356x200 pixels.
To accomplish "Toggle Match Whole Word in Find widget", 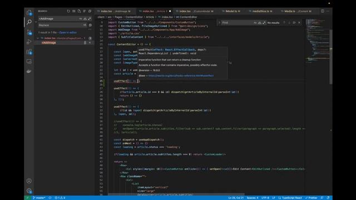I will 260,23.
